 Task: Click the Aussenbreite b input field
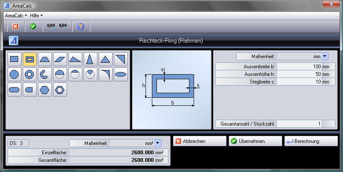305,67
